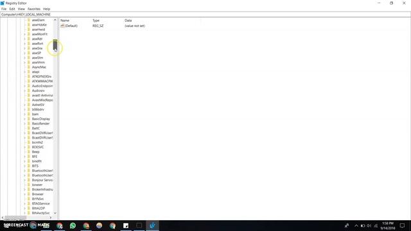Click the BthA2DP folder icon

pyautogui.click(x=29, y=208)
